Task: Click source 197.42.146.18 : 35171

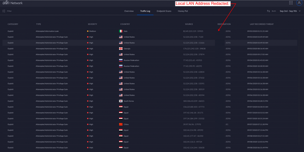Action: click(193, 113)
